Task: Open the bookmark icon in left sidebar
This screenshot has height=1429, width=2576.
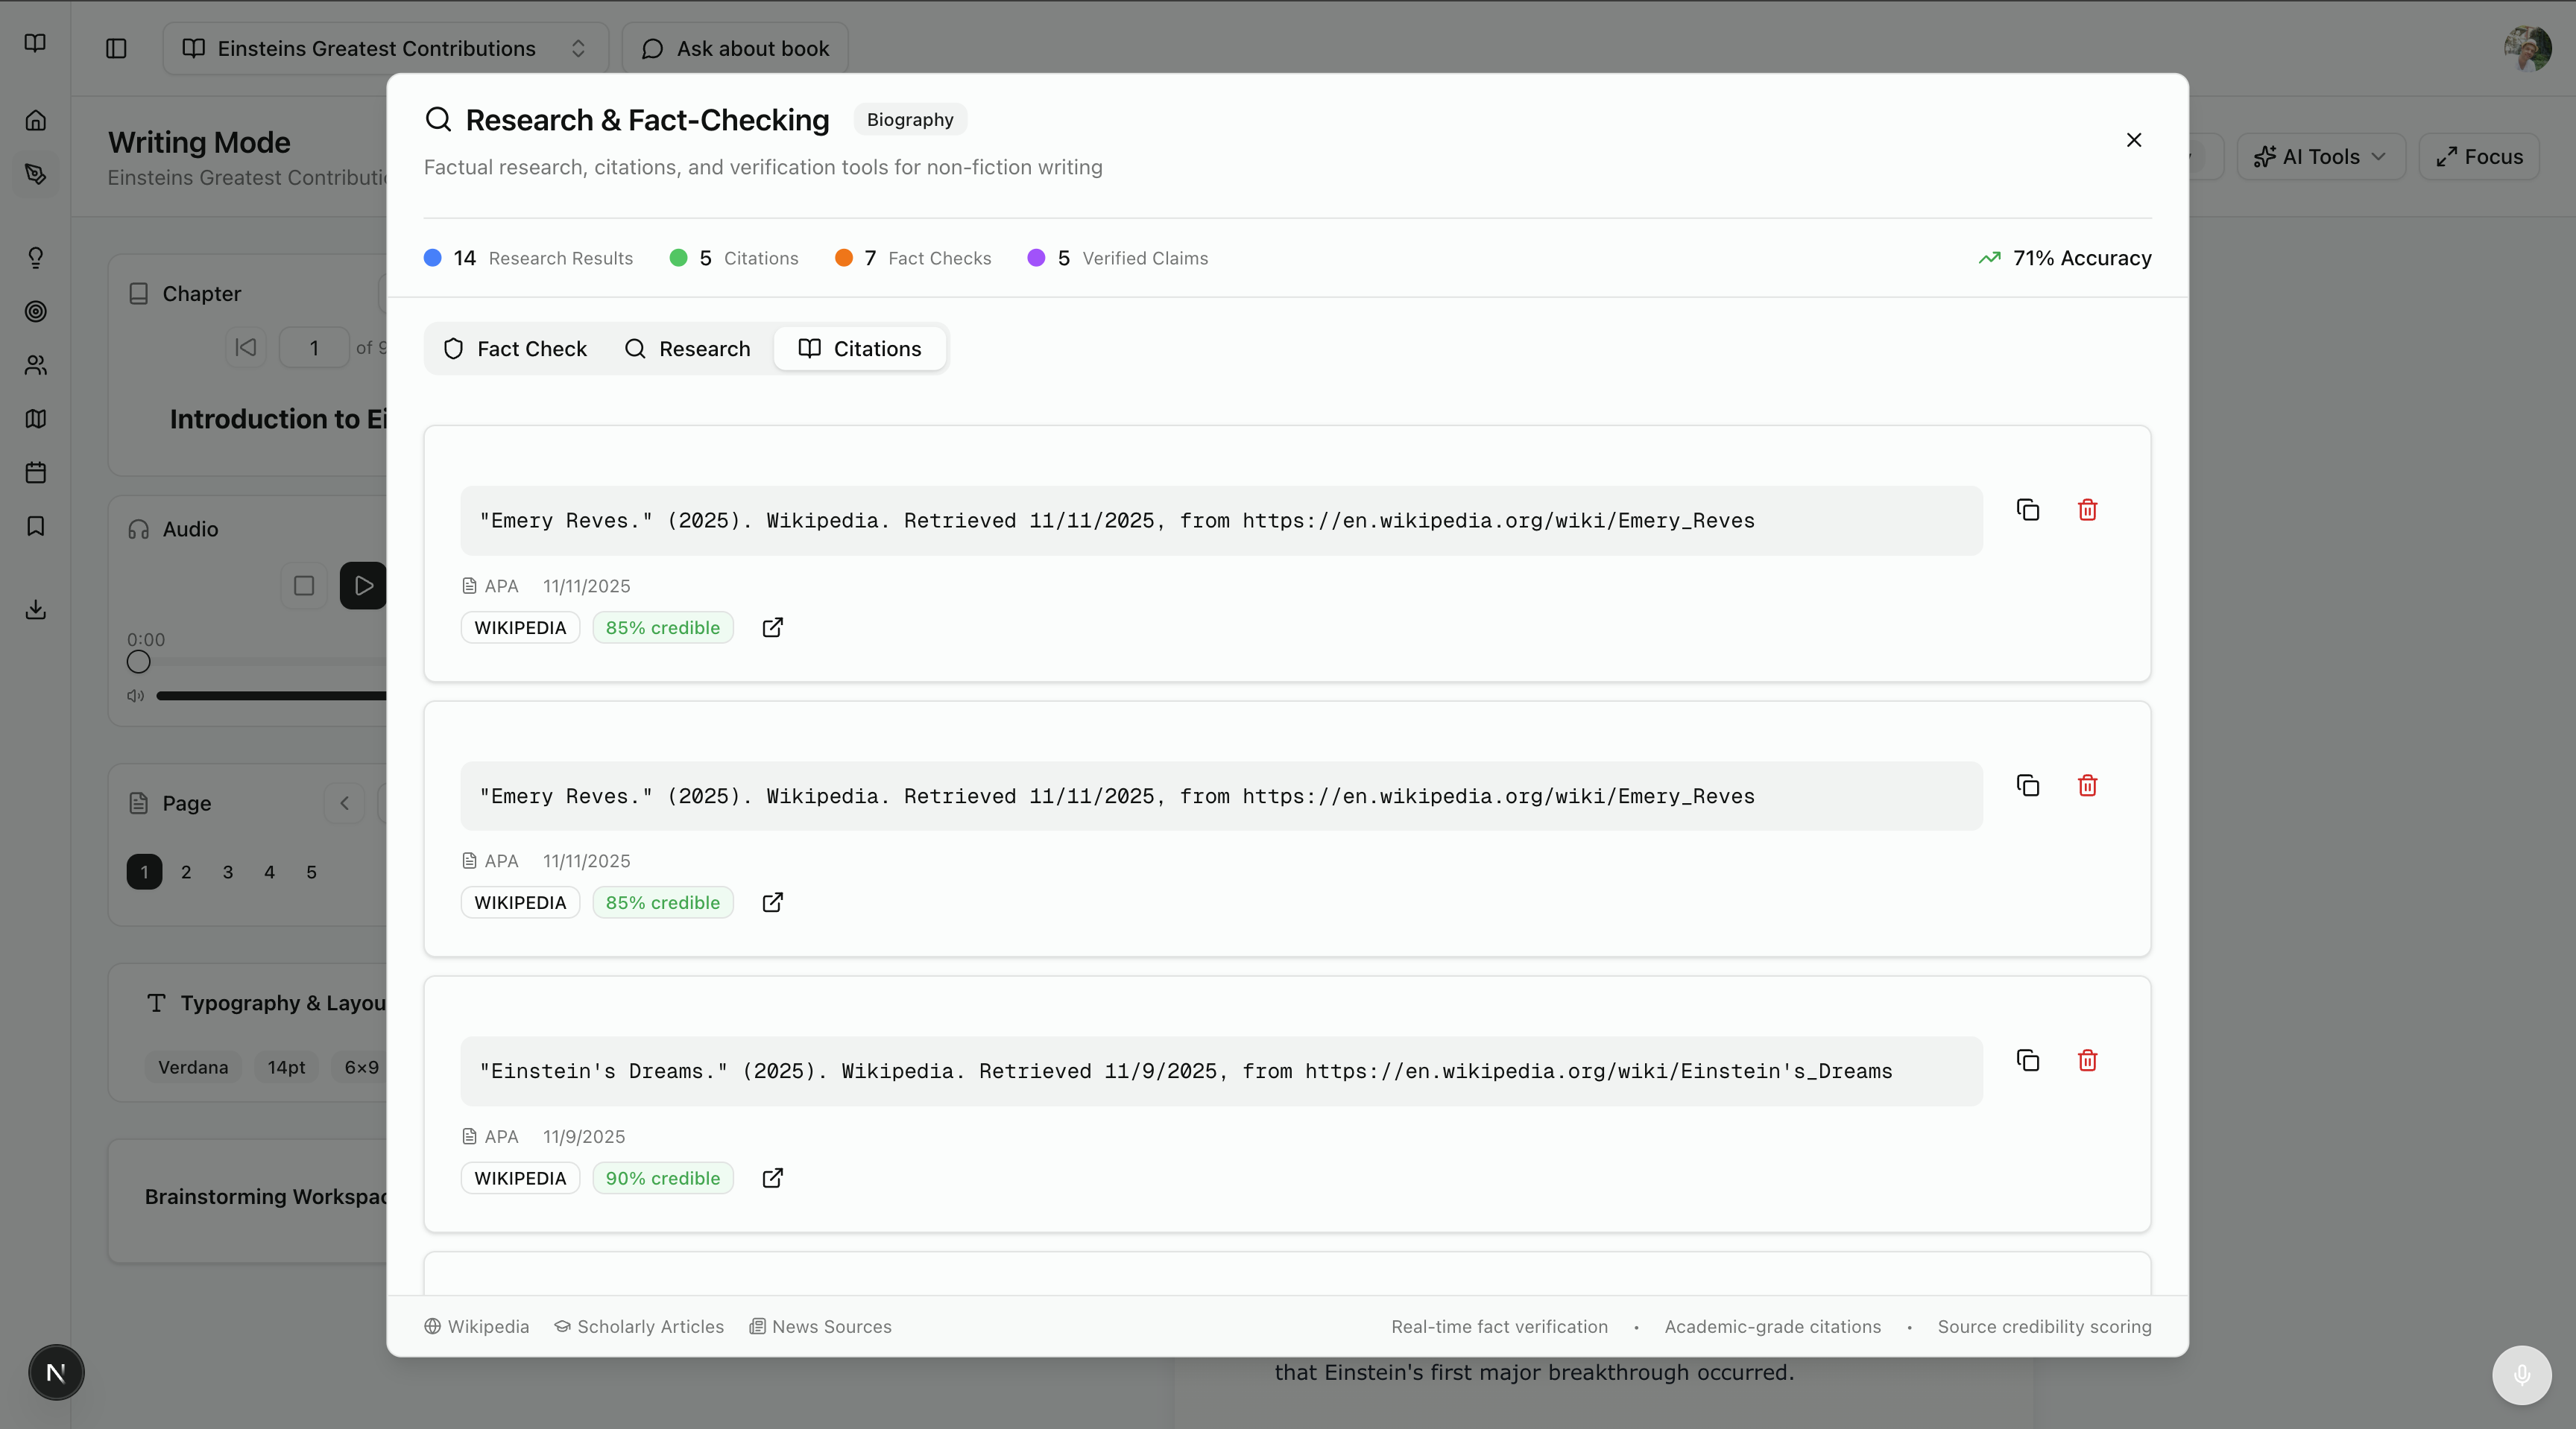Action: [x=36, y=527]
